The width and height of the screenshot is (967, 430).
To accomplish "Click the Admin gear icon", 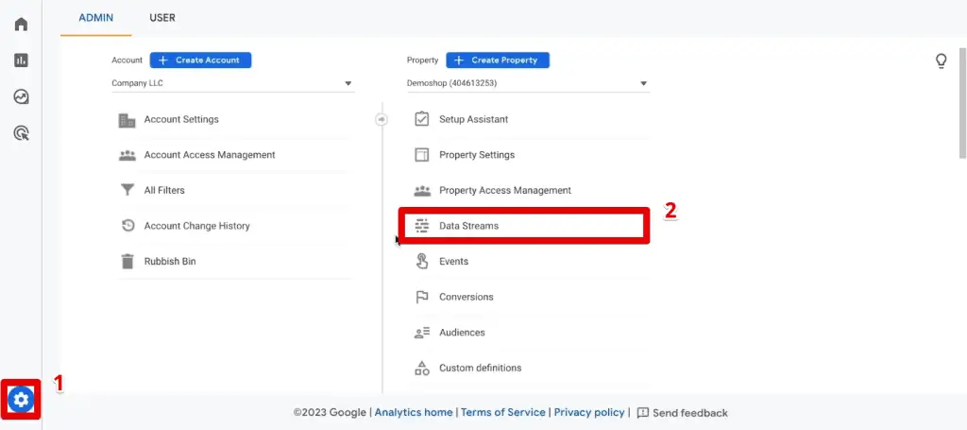I will (x=21, y=401).
